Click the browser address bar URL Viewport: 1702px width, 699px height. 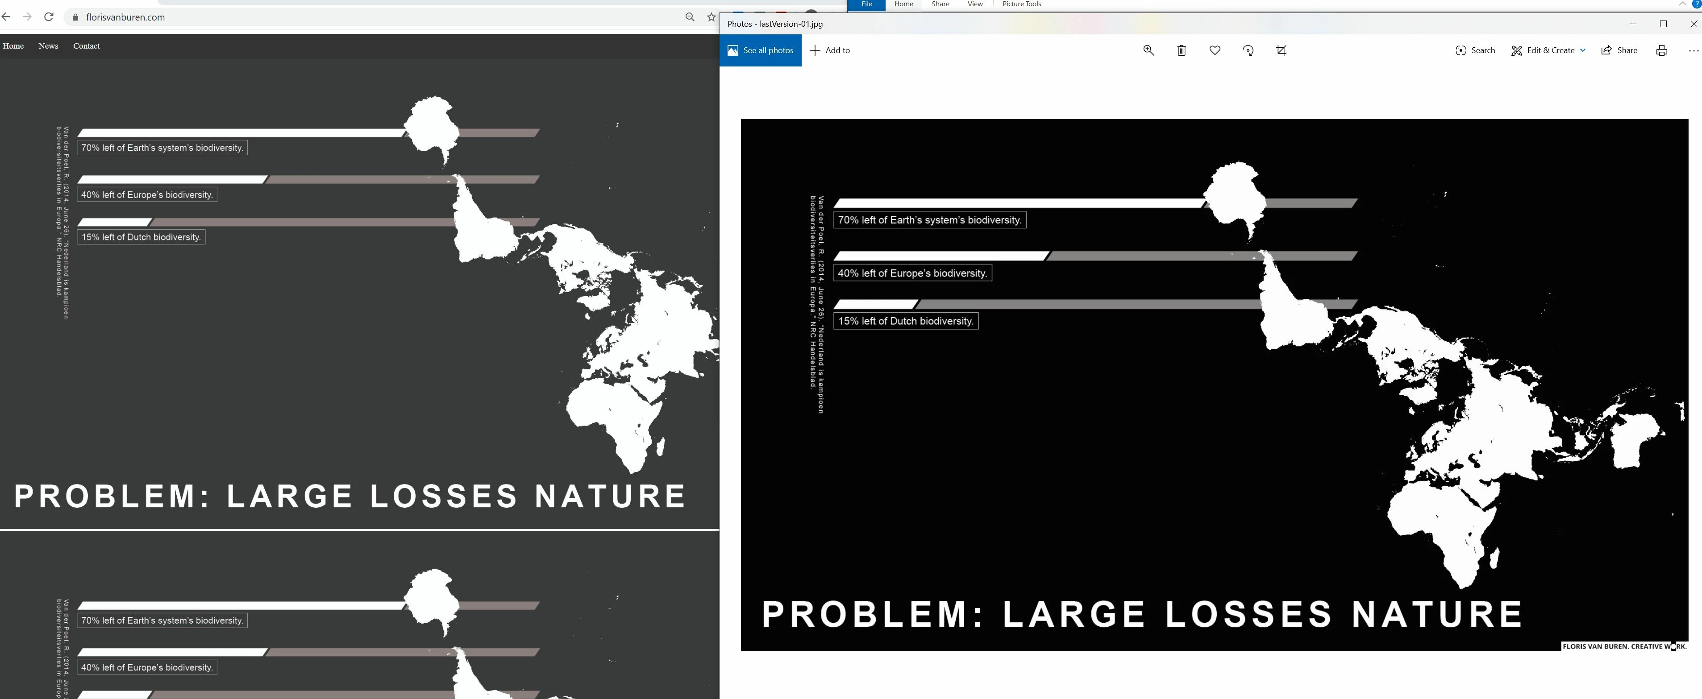pos(125,17)
